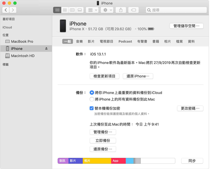215x169 pixels.
Task: Click the Share toolbar icon
Action: (x=121, y=10)
